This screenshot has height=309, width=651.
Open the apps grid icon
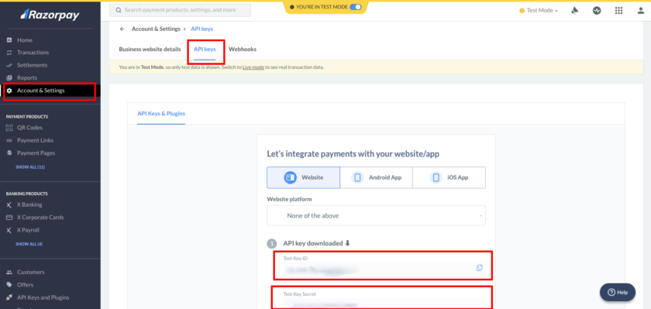point(618,11)
